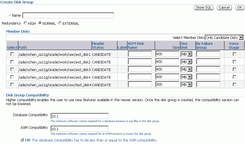Check the Select box for avd_disk4
This screenshot has width=245, height=144.
pos(12,77)
